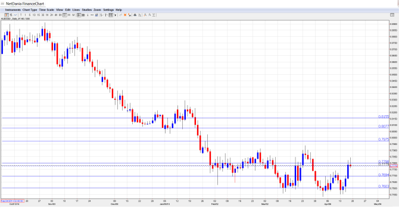Select the second line drawing tool
This screenshot has width=399, height=224.
pos(106,15)
